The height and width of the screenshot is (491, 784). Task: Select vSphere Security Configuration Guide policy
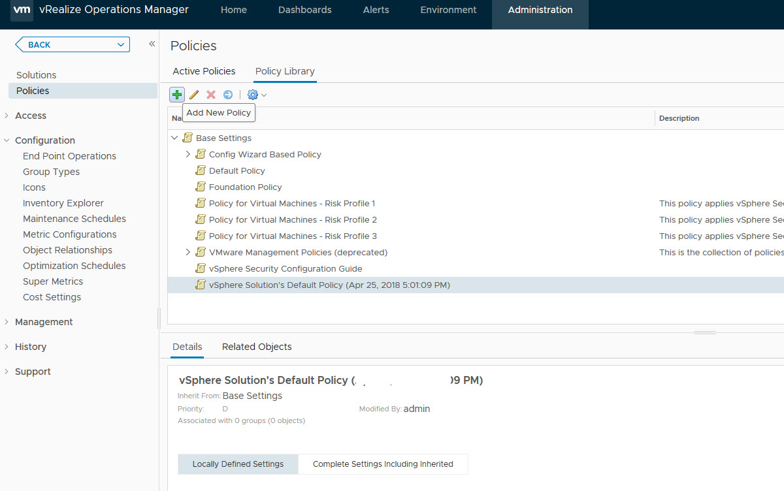[x=285, y=268]
